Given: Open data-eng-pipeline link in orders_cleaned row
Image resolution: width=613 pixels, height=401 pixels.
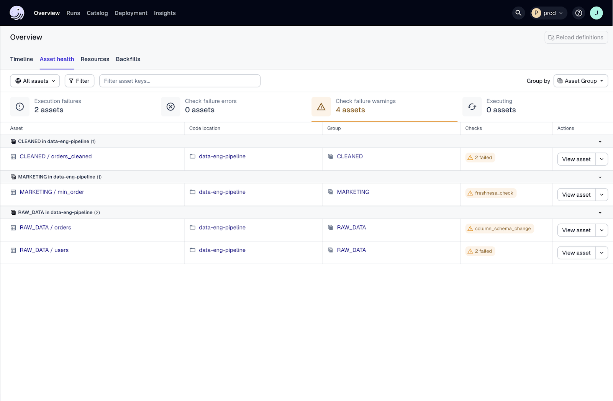Looking at the screenshot, I should [x=222, y=156].
